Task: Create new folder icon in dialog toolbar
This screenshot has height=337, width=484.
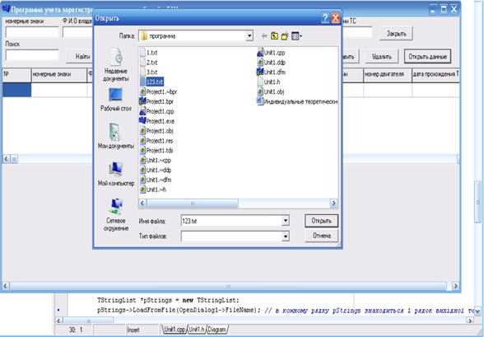Action: (285, 35)
